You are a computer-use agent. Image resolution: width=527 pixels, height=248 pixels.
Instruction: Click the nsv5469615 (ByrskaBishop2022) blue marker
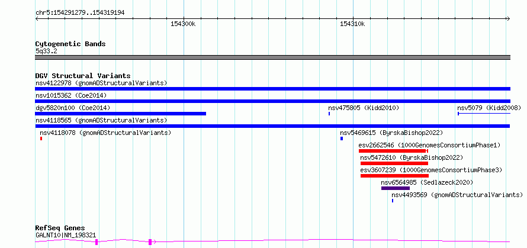(342, 139)
